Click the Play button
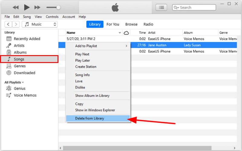This screenshot has height=151, width=242. click(27, 7)
